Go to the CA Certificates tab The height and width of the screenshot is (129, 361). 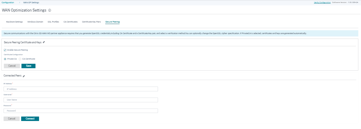coord(71,22)
